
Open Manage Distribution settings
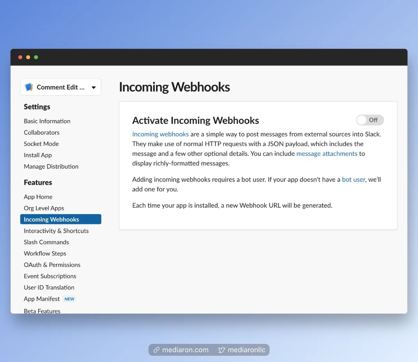pos(51,166)
